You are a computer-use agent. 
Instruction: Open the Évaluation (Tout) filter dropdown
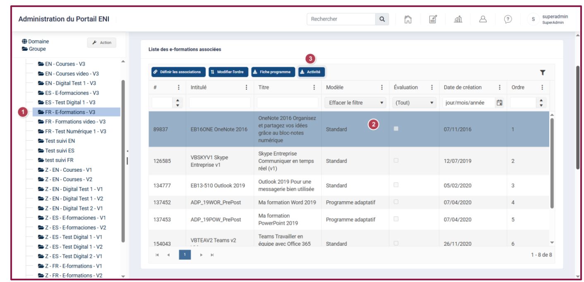click(x=414, y=103)
